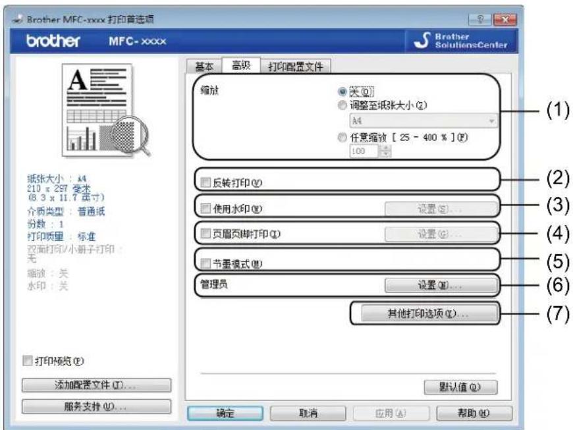Open the A4 paper size dropdown

tap(423, 121)
